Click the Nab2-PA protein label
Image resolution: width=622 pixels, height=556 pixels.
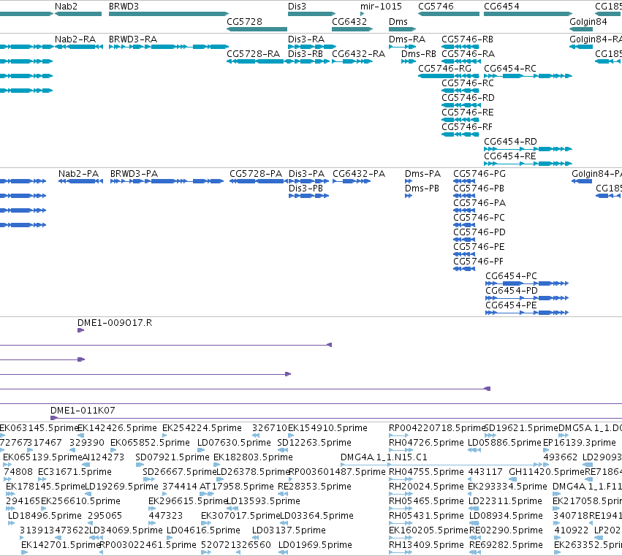[78, 174]
